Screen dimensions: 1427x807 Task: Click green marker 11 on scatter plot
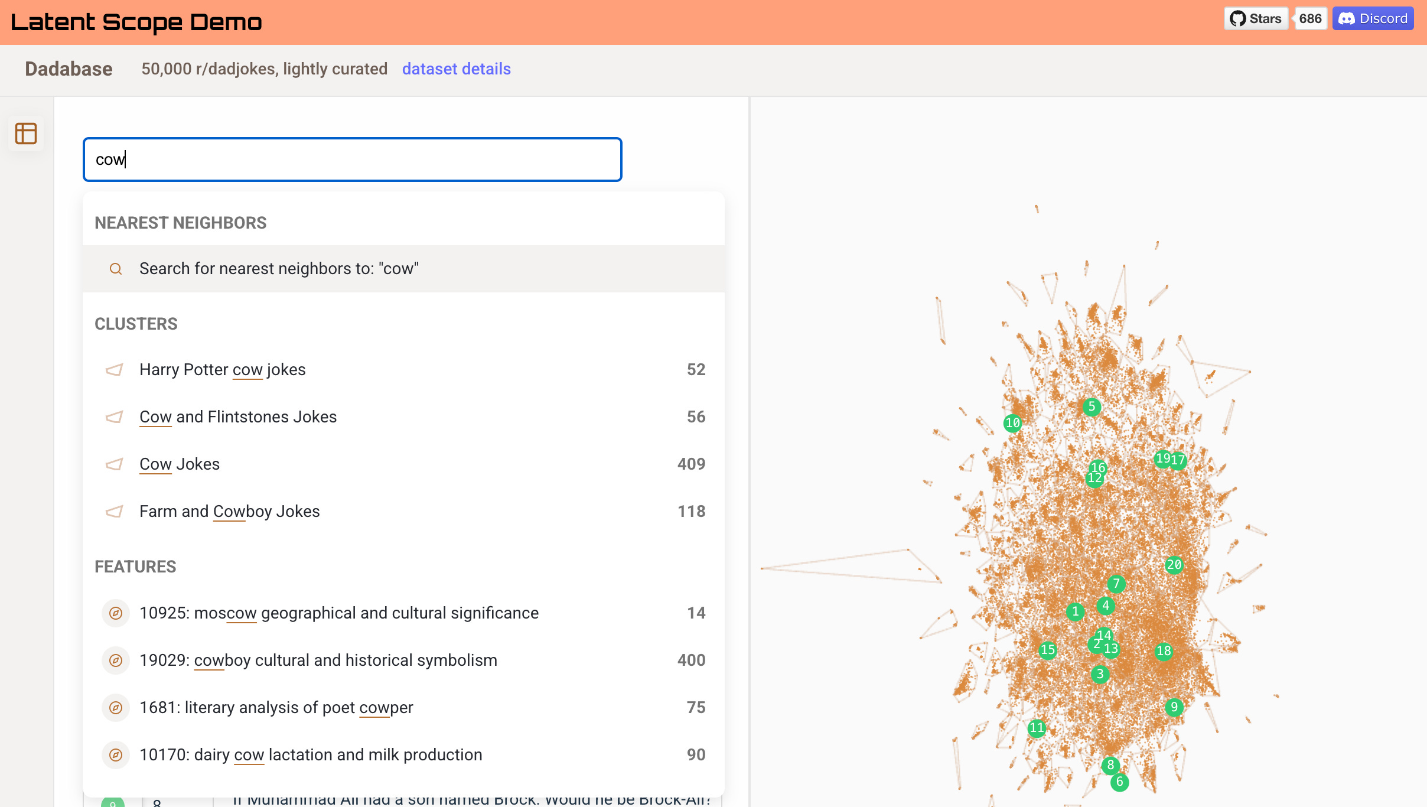(1037, 728)
